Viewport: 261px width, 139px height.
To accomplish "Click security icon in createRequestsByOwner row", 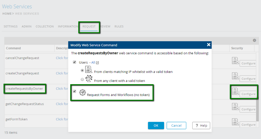I will 235,91.
